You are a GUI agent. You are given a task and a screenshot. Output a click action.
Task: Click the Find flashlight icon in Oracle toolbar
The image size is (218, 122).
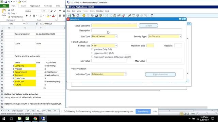click(x=74, y=15)
